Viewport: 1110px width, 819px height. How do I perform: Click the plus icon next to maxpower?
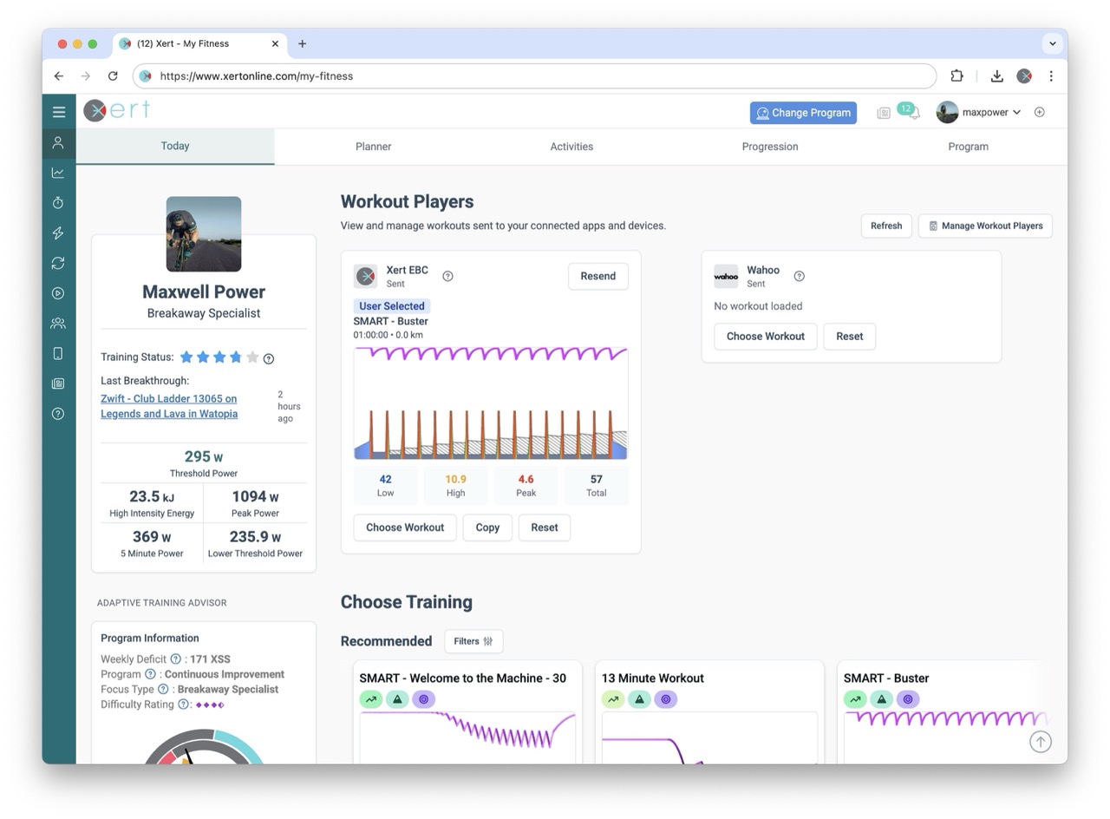(1039, 112)
